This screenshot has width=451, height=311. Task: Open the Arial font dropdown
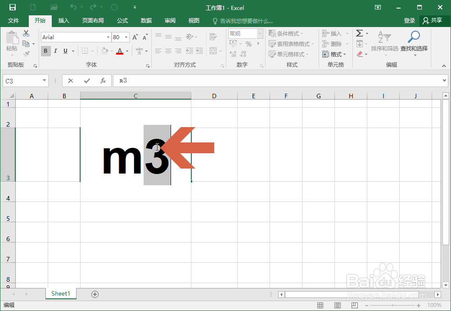108,37
